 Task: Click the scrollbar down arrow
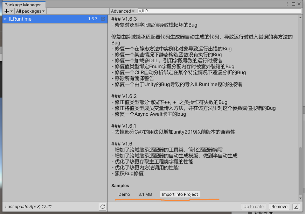click(x=300, y=198)
